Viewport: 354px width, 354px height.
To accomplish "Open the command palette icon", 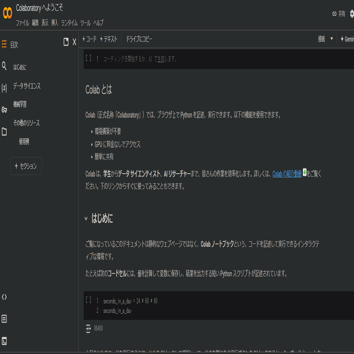I will pyautogui.click(x=5, y=319).
